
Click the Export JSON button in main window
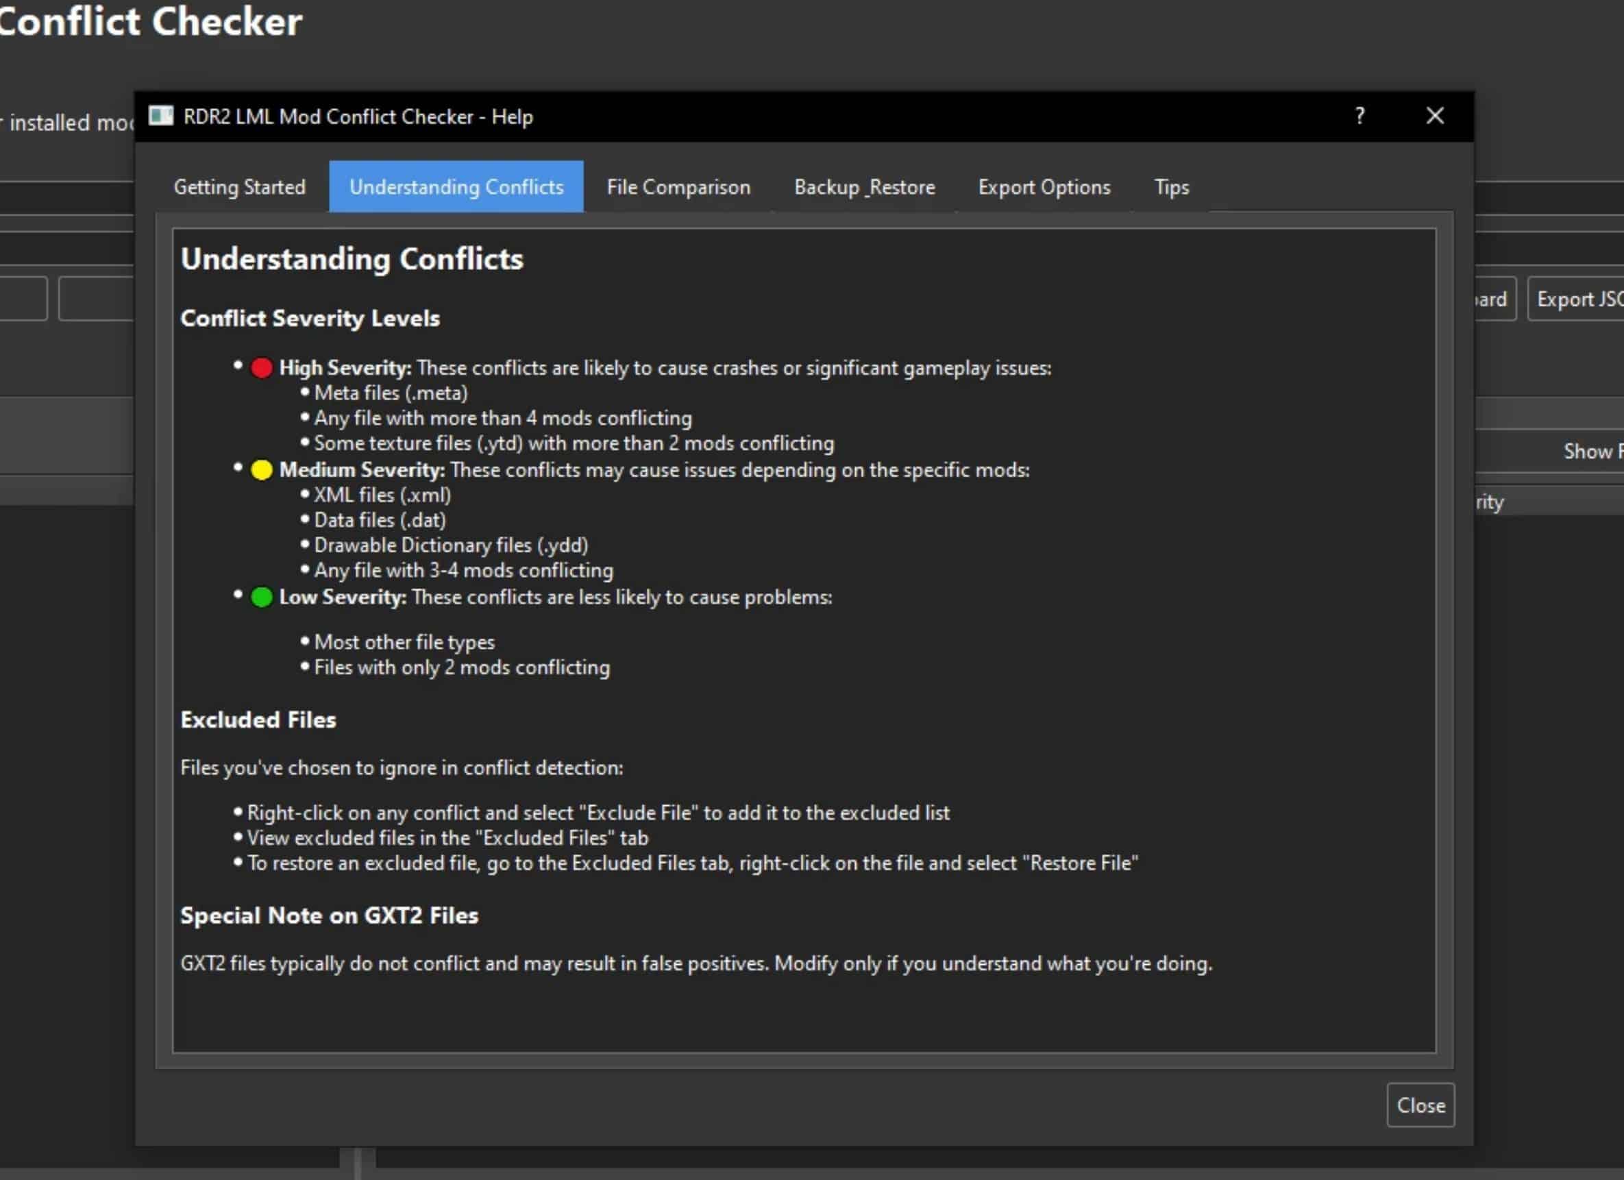click(x=1576, y=299)
